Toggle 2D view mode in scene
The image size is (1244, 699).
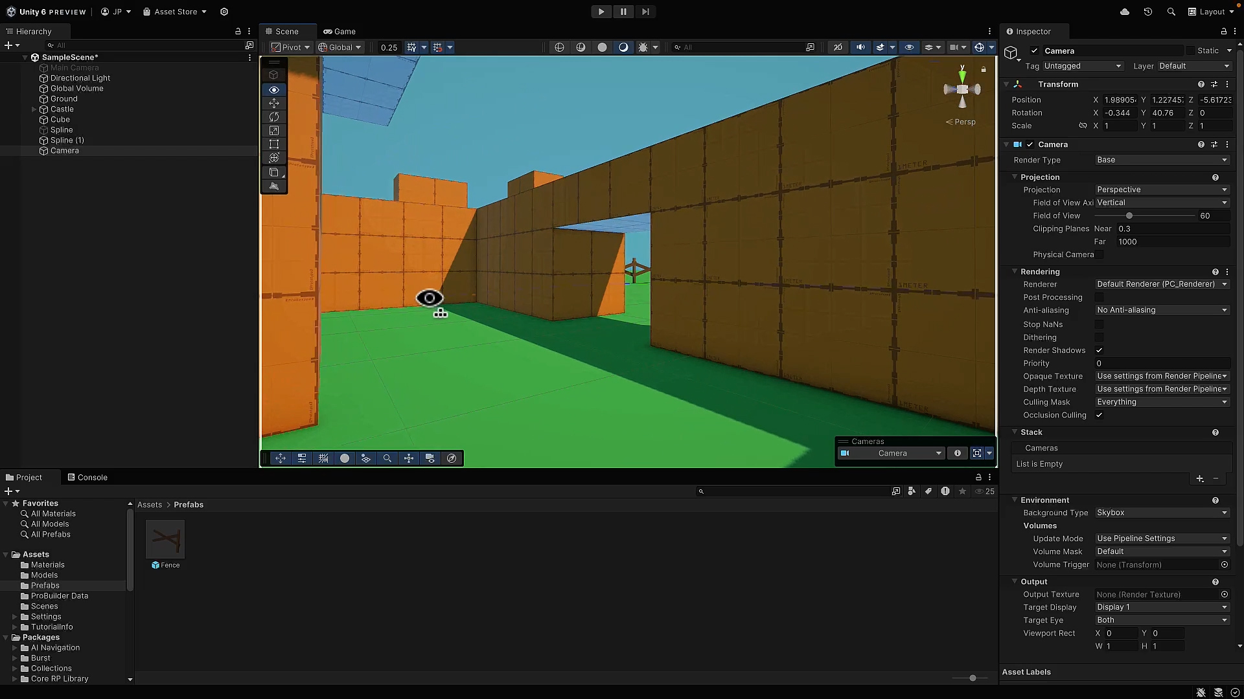coord(838,47)
